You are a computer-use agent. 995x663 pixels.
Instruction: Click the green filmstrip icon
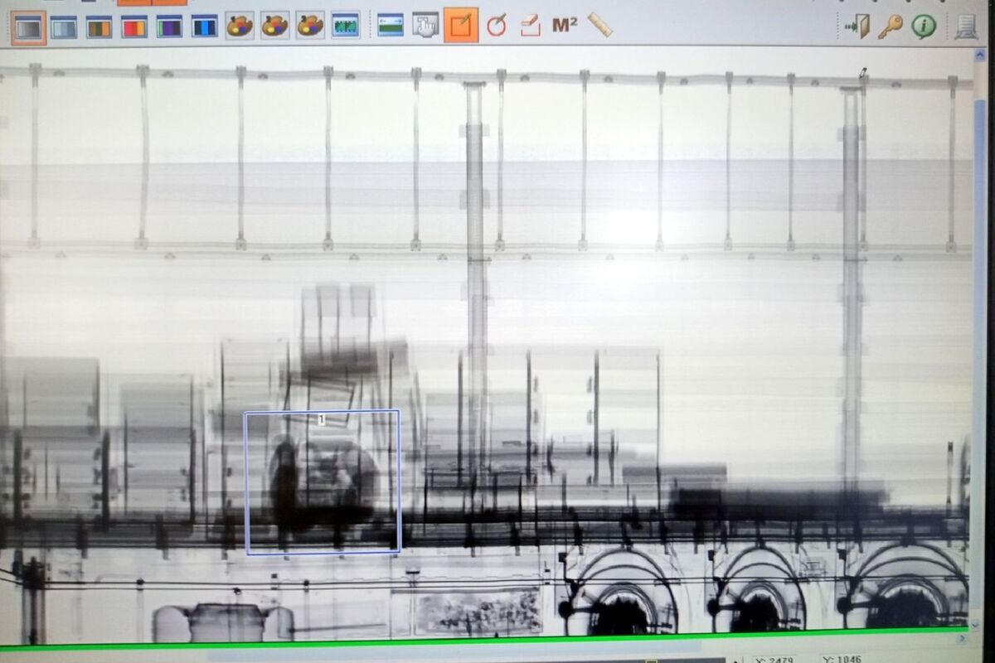click(345, 27)
